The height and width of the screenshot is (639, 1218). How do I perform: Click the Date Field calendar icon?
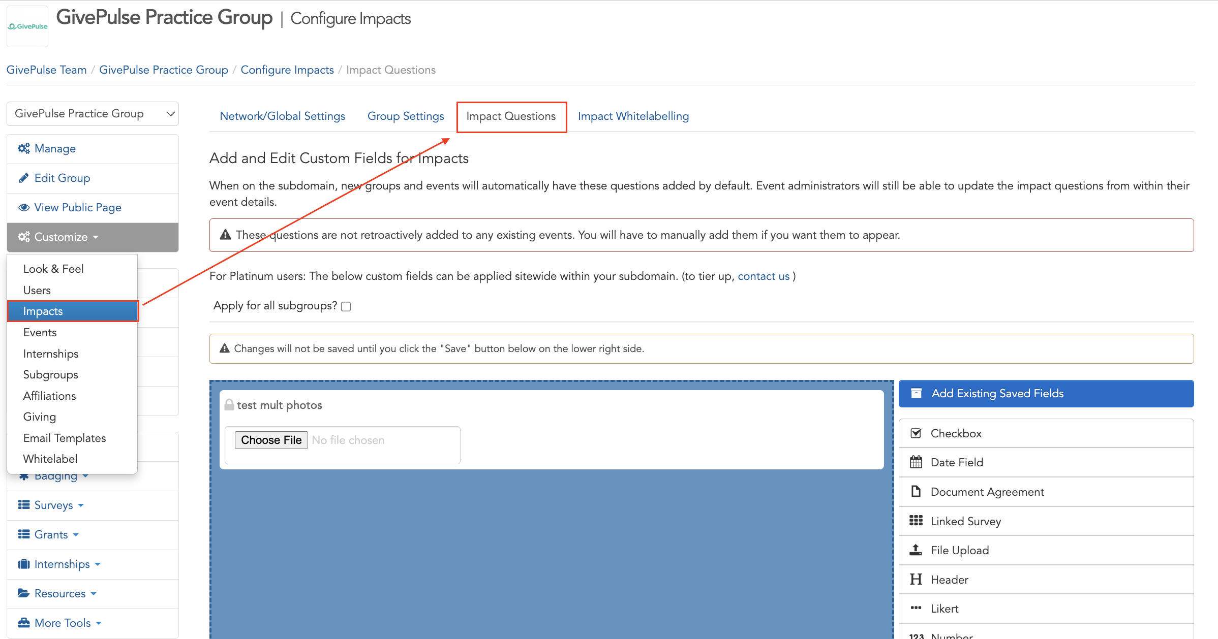[916, 462]
